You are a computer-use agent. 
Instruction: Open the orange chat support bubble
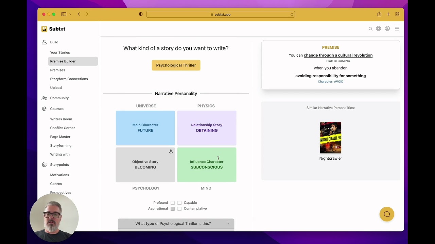click(387, 214)
